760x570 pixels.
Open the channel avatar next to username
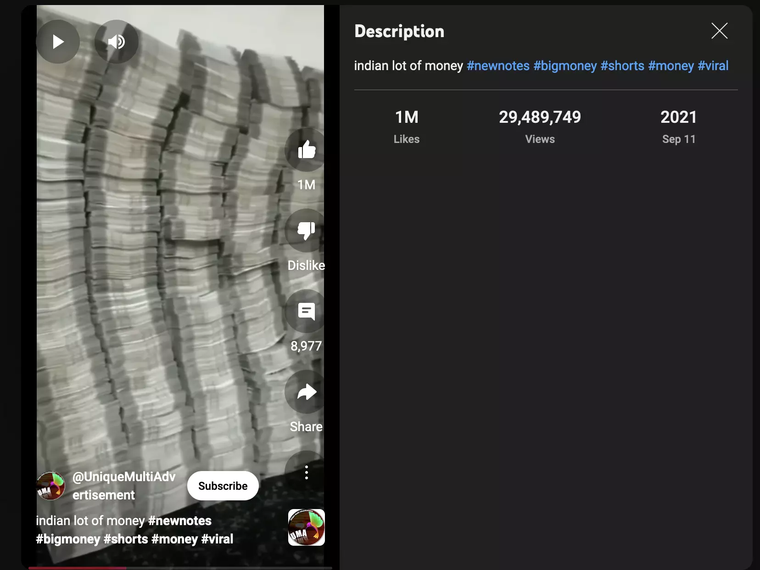point(50,486)
